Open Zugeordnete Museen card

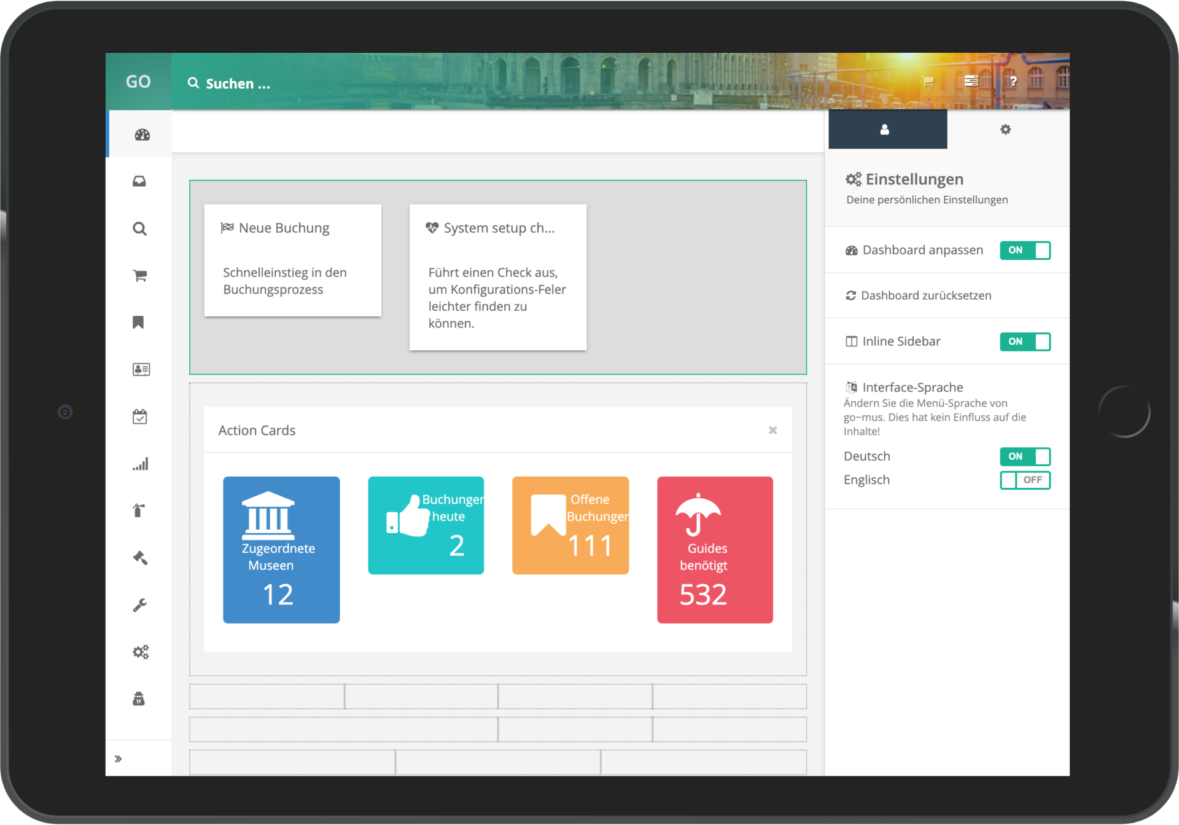281,550
